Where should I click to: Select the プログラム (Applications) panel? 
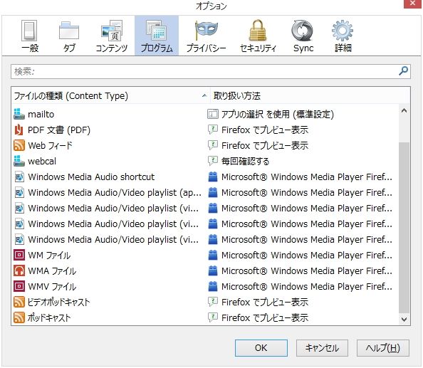click(157, 36)
